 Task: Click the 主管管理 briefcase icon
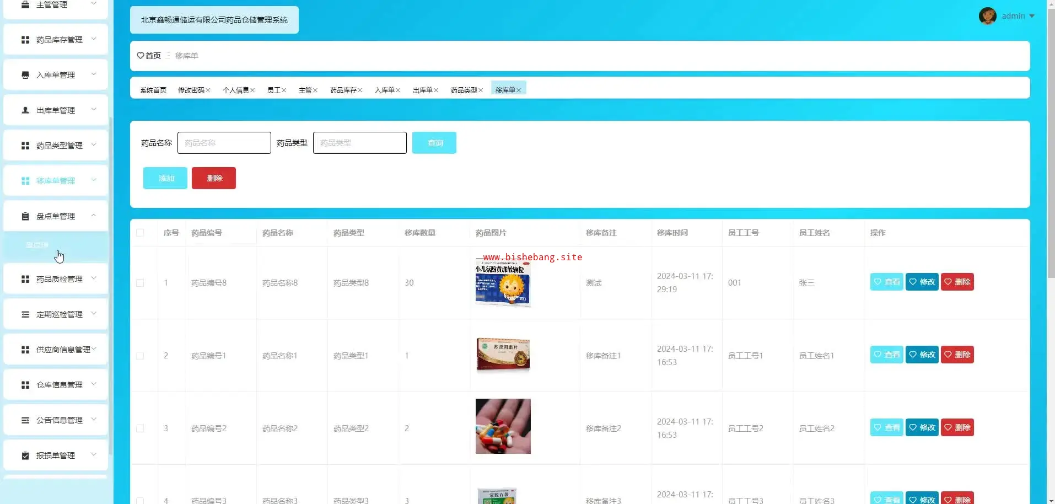point(25,4)
